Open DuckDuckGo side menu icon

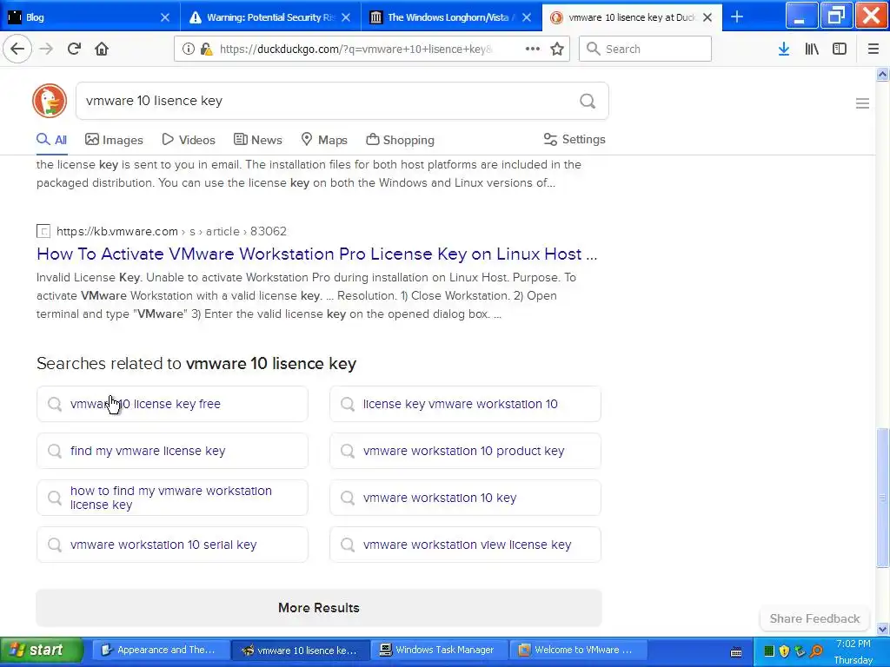click(x=862, y=103)
